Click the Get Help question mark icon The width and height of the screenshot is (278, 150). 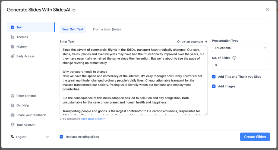(12, 105)
